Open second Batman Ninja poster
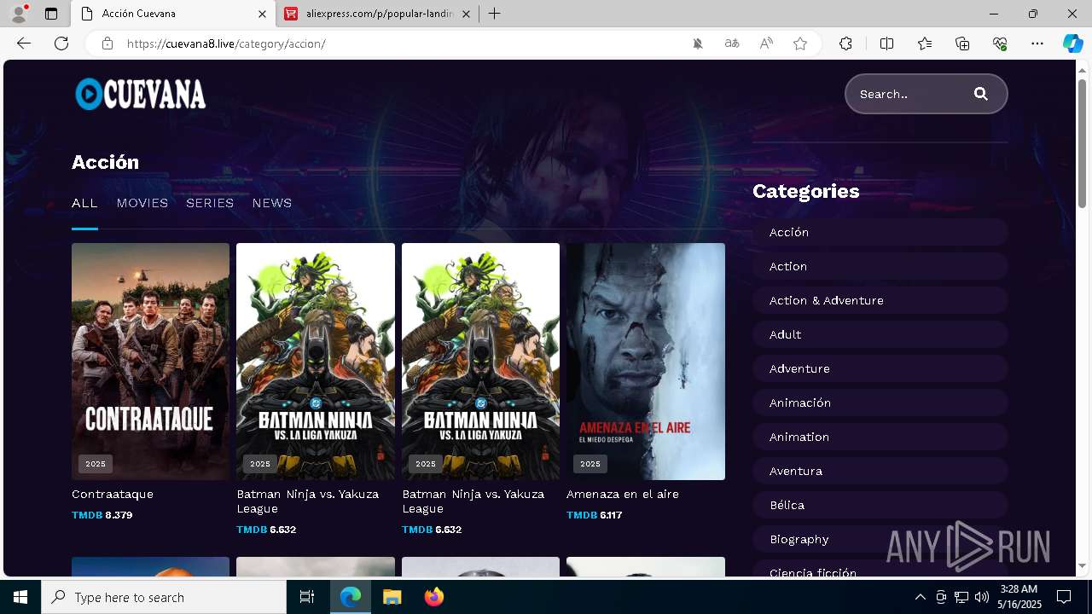This screenshot has height=614, width=1092. (480, 362)
